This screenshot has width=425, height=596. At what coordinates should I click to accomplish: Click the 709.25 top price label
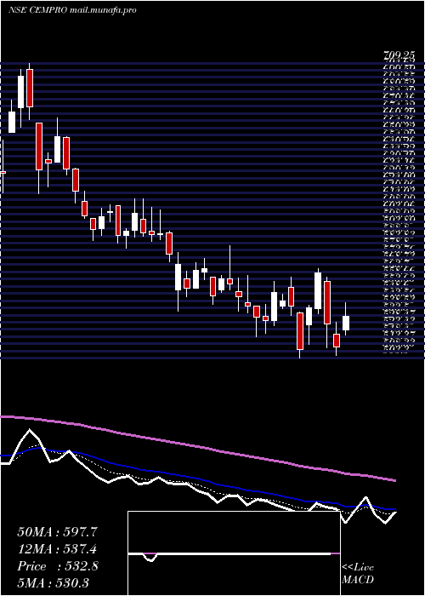[x=398, y=56]
